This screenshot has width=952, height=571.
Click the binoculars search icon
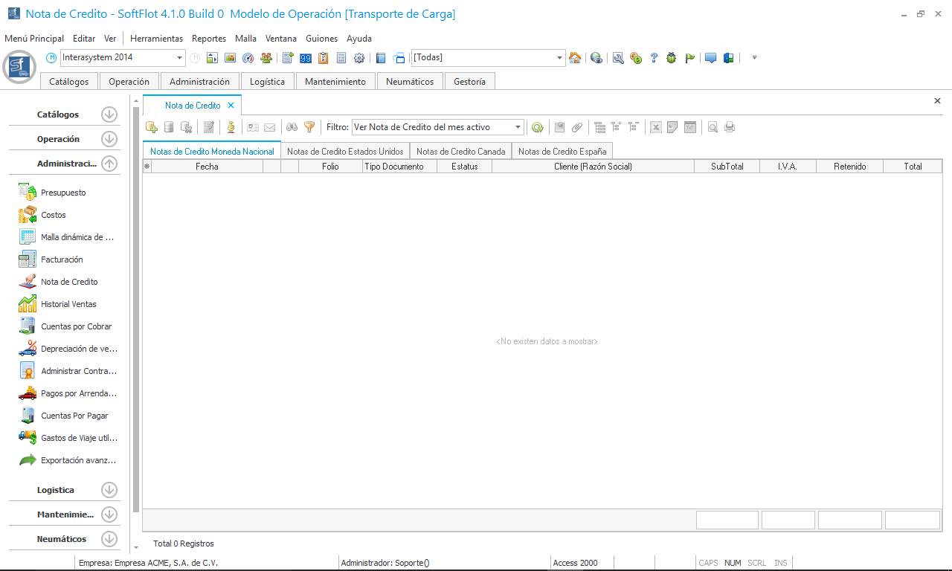coord(292,127)
